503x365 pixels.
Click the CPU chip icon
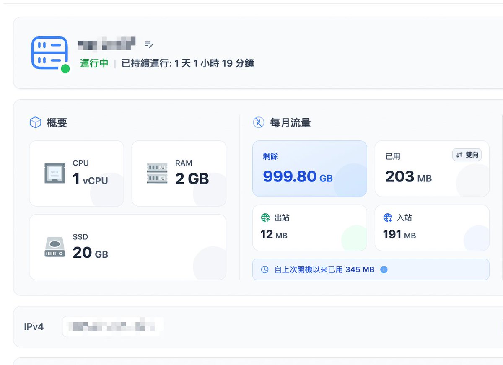(55, 173)
